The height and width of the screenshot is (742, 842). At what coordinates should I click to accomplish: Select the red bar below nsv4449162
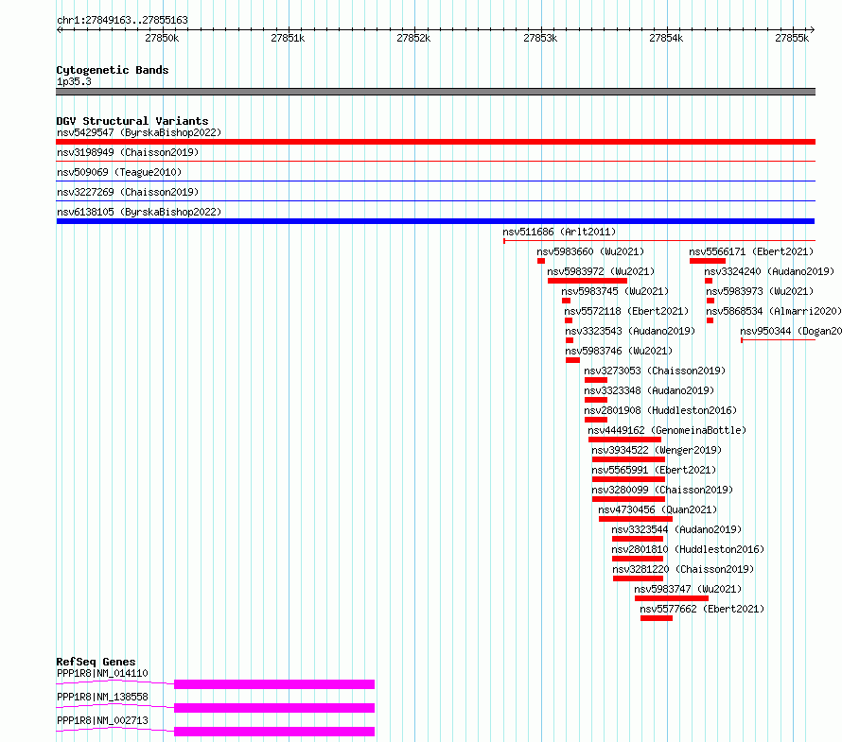click(625, 440)
